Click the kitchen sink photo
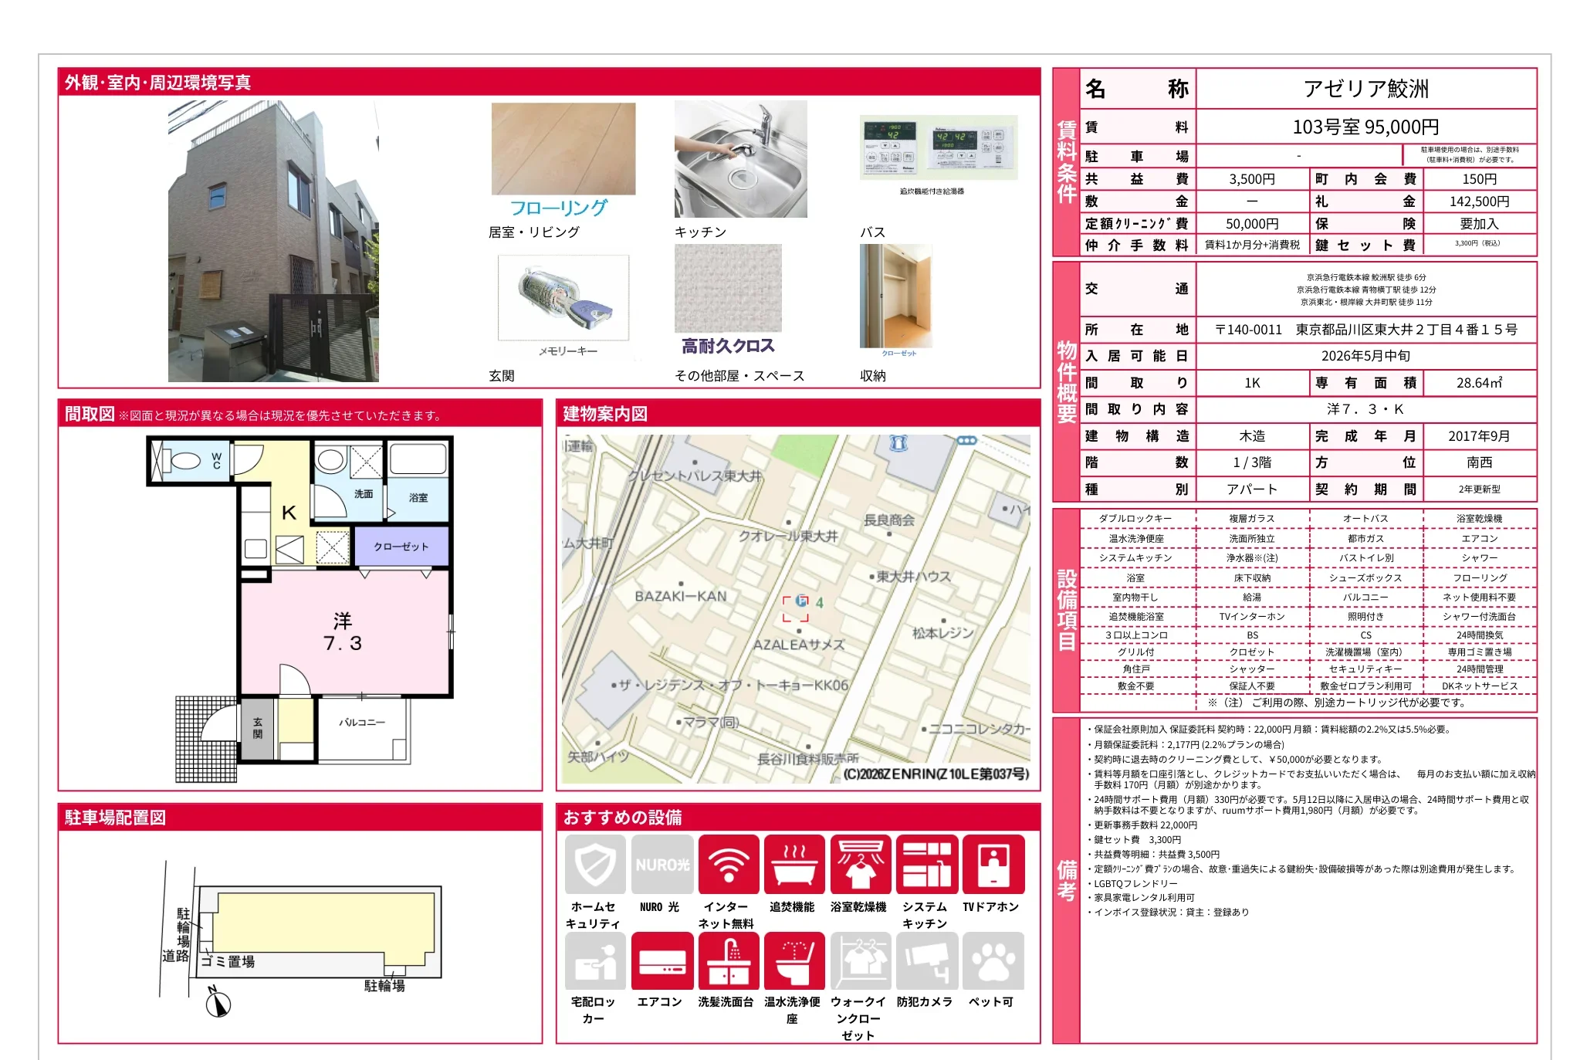 point(740,159)
